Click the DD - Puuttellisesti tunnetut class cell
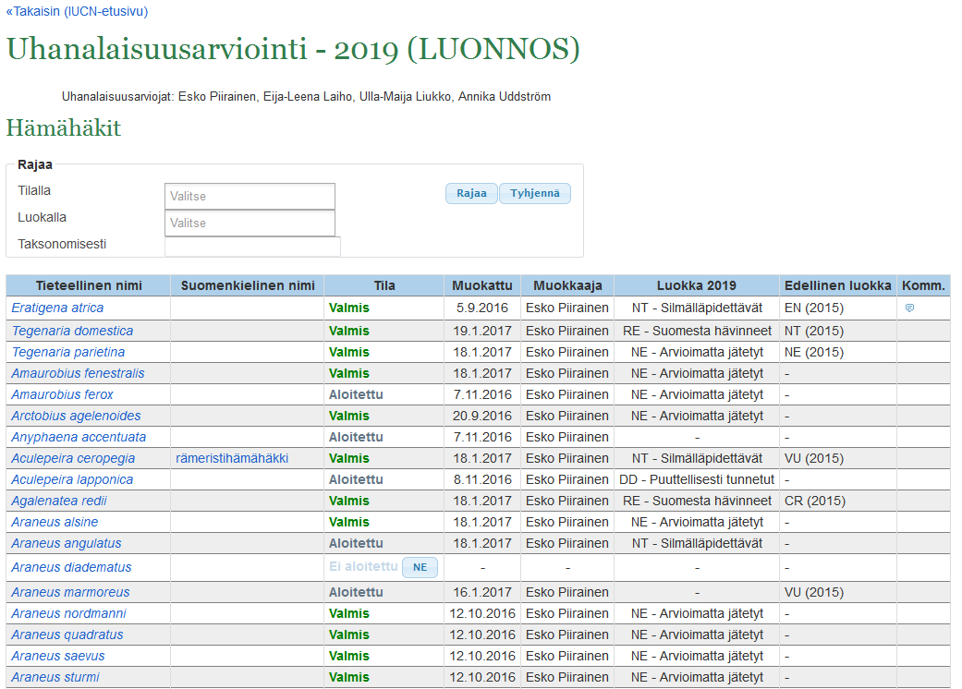 coord(697,479)
